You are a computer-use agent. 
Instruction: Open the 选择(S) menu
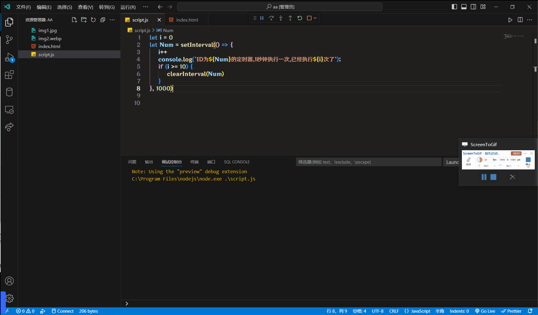(x=64, y=7)
